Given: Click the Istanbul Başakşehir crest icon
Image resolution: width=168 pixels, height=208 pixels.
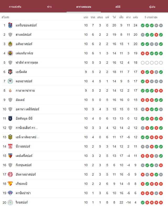Looking at the screenshot, I should 10,118.
